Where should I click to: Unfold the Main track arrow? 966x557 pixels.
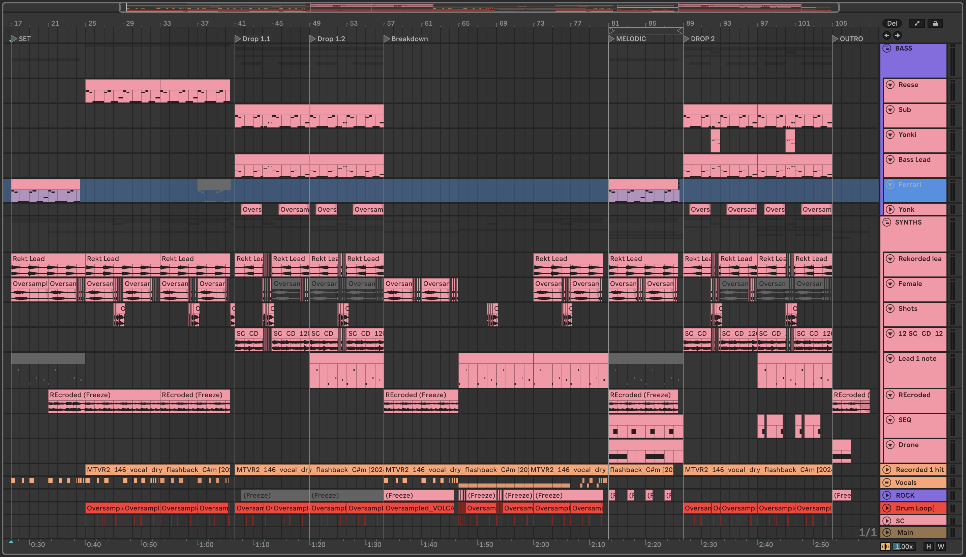pos(887,532)
